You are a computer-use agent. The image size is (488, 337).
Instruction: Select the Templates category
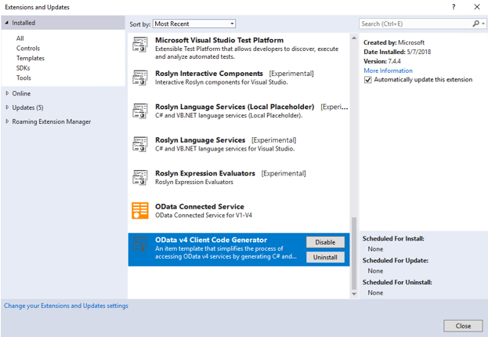point(31,58)
